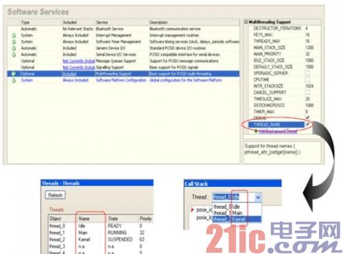Viewport: 343px width, 254px height.
Task: Select thread_1 in the Threads table
Action: (57, 233)
